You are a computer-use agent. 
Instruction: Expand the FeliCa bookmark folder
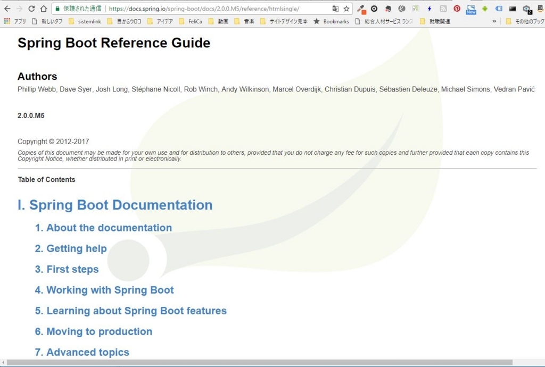coord(191,21)
